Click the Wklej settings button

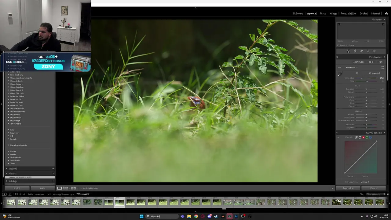click(42, 188)
